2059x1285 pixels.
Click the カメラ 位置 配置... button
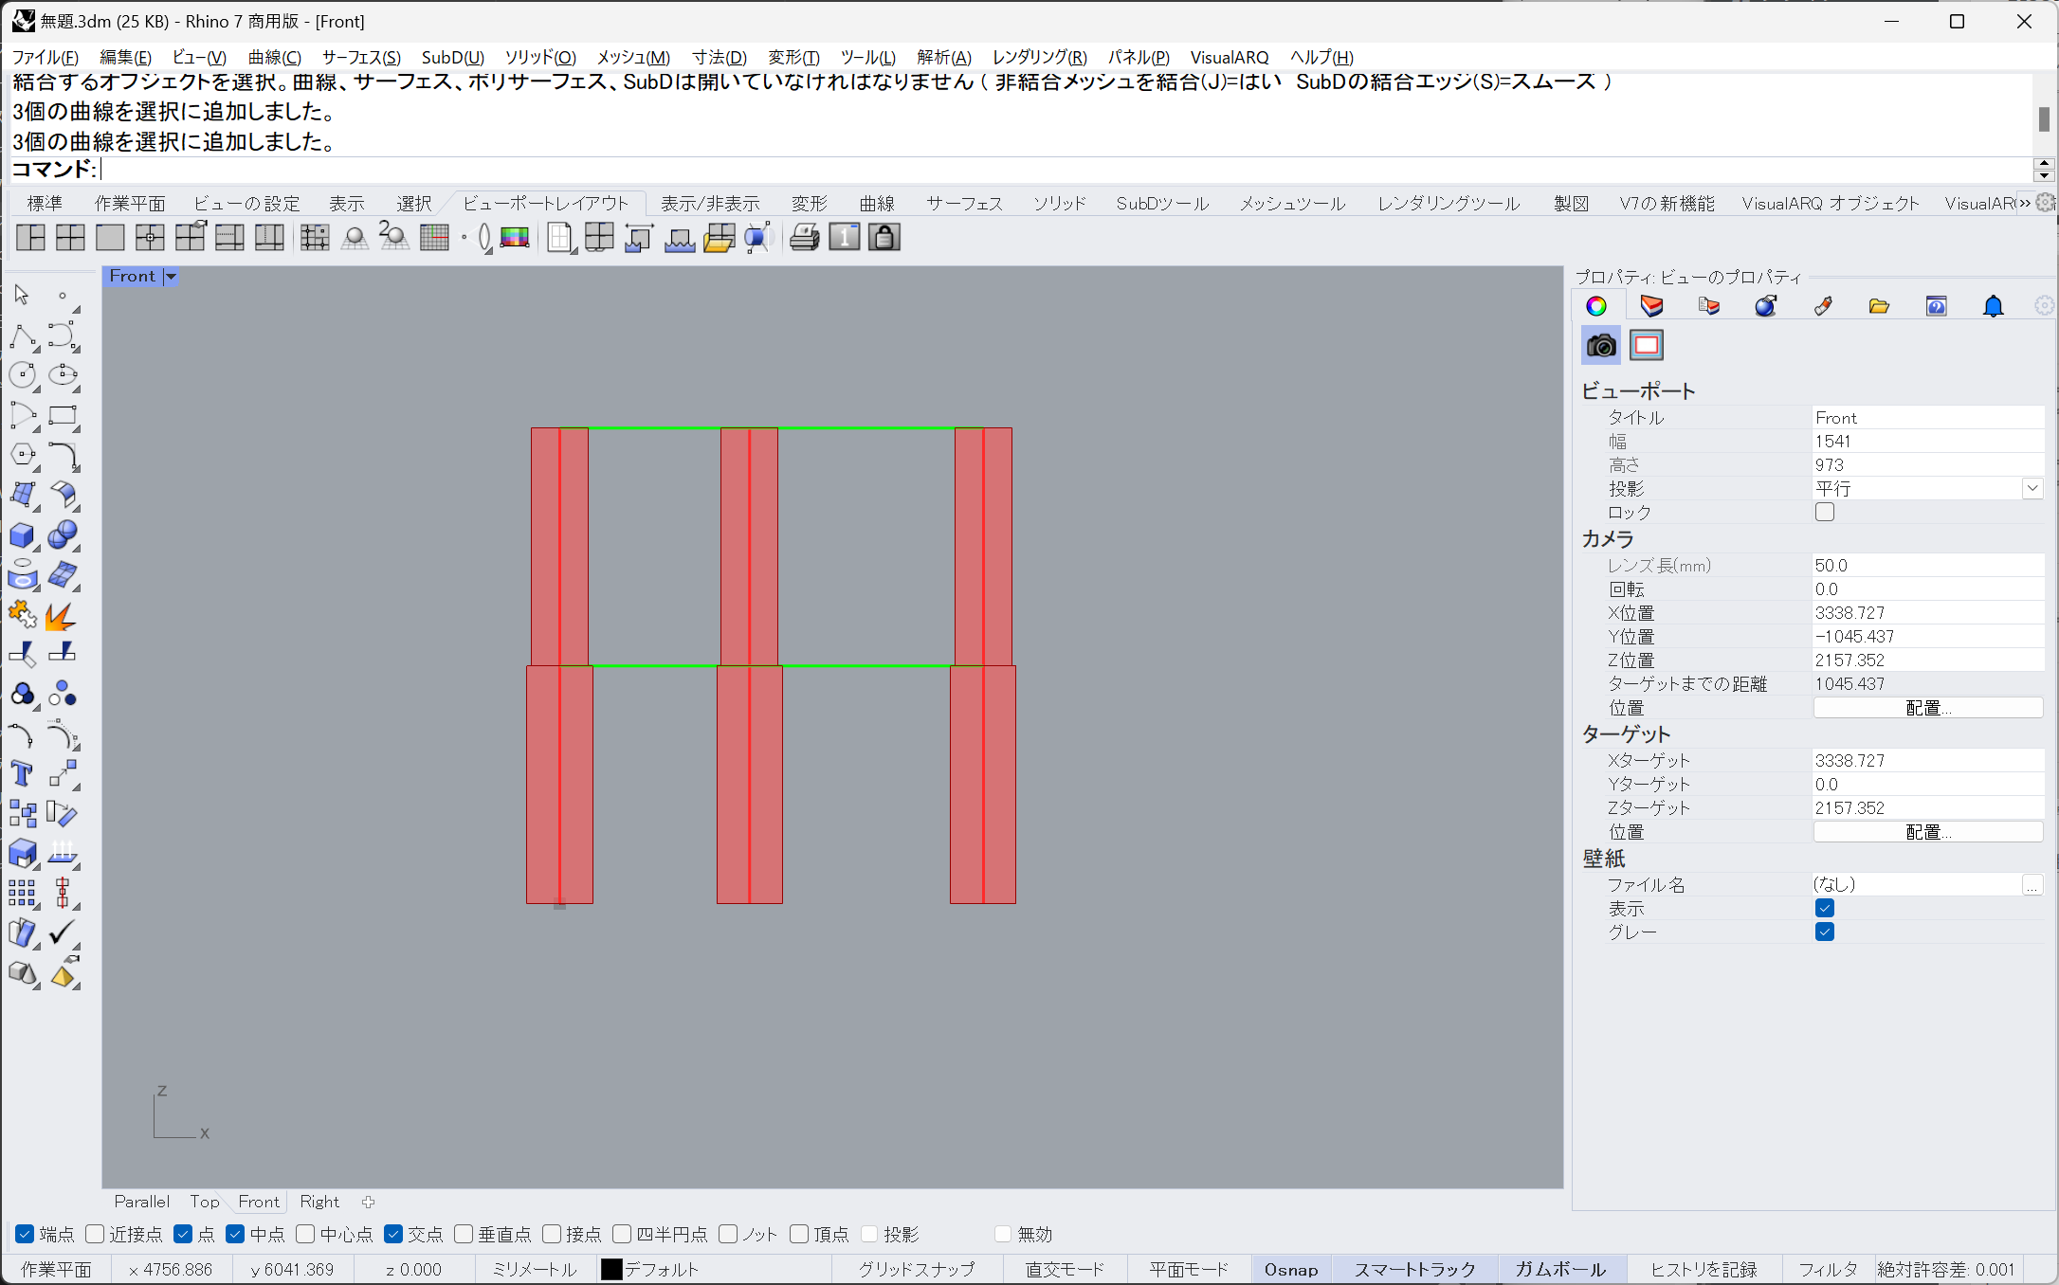click(x=1927, y=708)
